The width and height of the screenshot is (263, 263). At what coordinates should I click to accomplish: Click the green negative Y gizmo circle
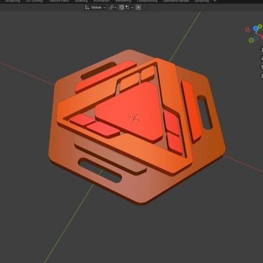click(251, 40)
